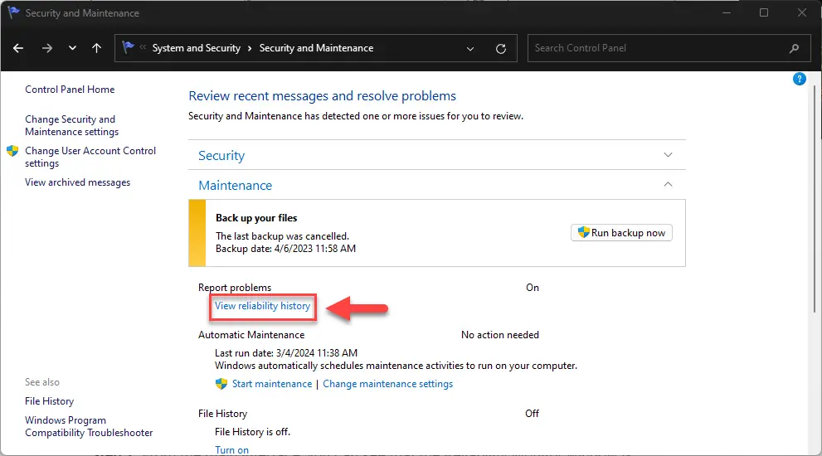The image size is (822, 456).
Task: Click the Forward navigation arrow
Action: tap(46, 48)
